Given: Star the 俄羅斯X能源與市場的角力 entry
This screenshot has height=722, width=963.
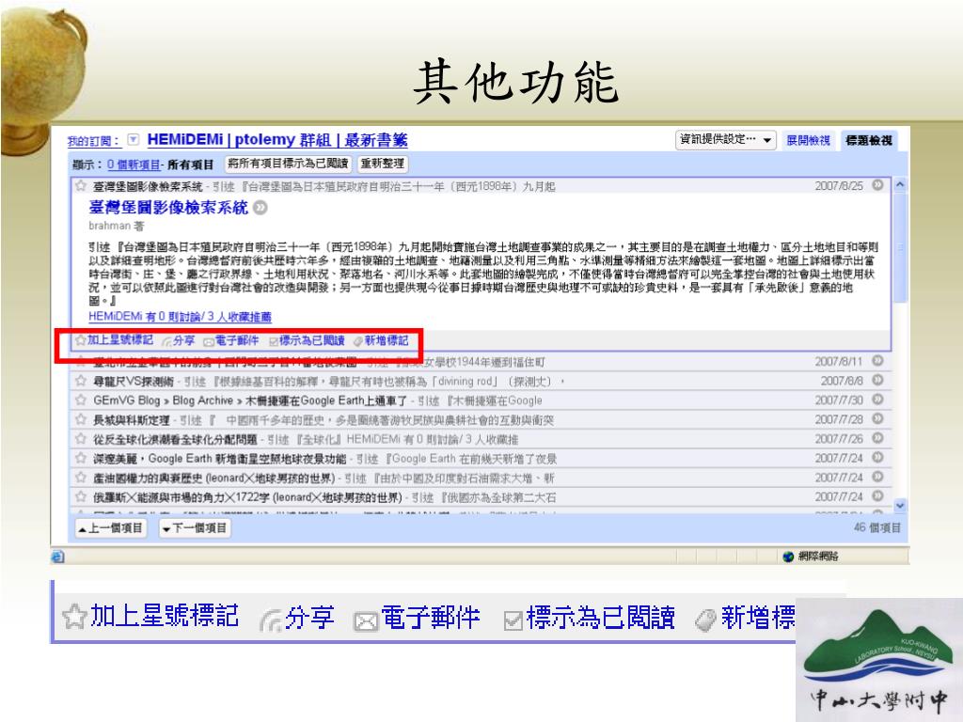Looking at the screenshot, I should point(81,496).
